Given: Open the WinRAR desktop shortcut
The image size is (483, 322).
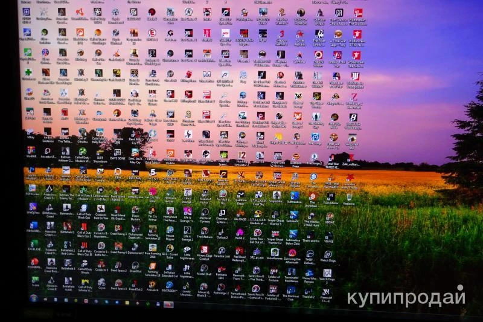Looking at the screenshot, I should (31, 150).
